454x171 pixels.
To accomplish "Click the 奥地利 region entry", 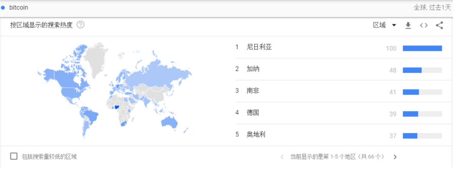I will click(x=256, y=134).
